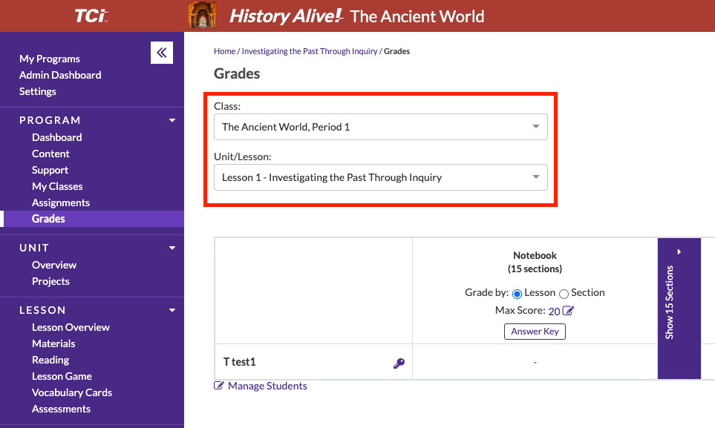
Task: Click the key icon beside T test1
Action: coord(399,363)
